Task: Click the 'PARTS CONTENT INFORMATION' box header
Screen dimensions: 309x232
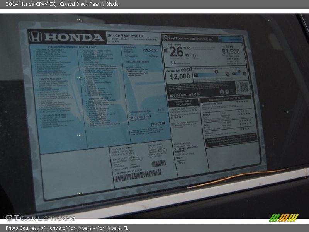Action: (183, 102)
